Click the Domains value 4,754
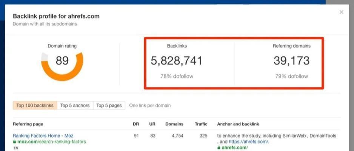Viewport: 354px width, 151px height. tap(177, 136)
